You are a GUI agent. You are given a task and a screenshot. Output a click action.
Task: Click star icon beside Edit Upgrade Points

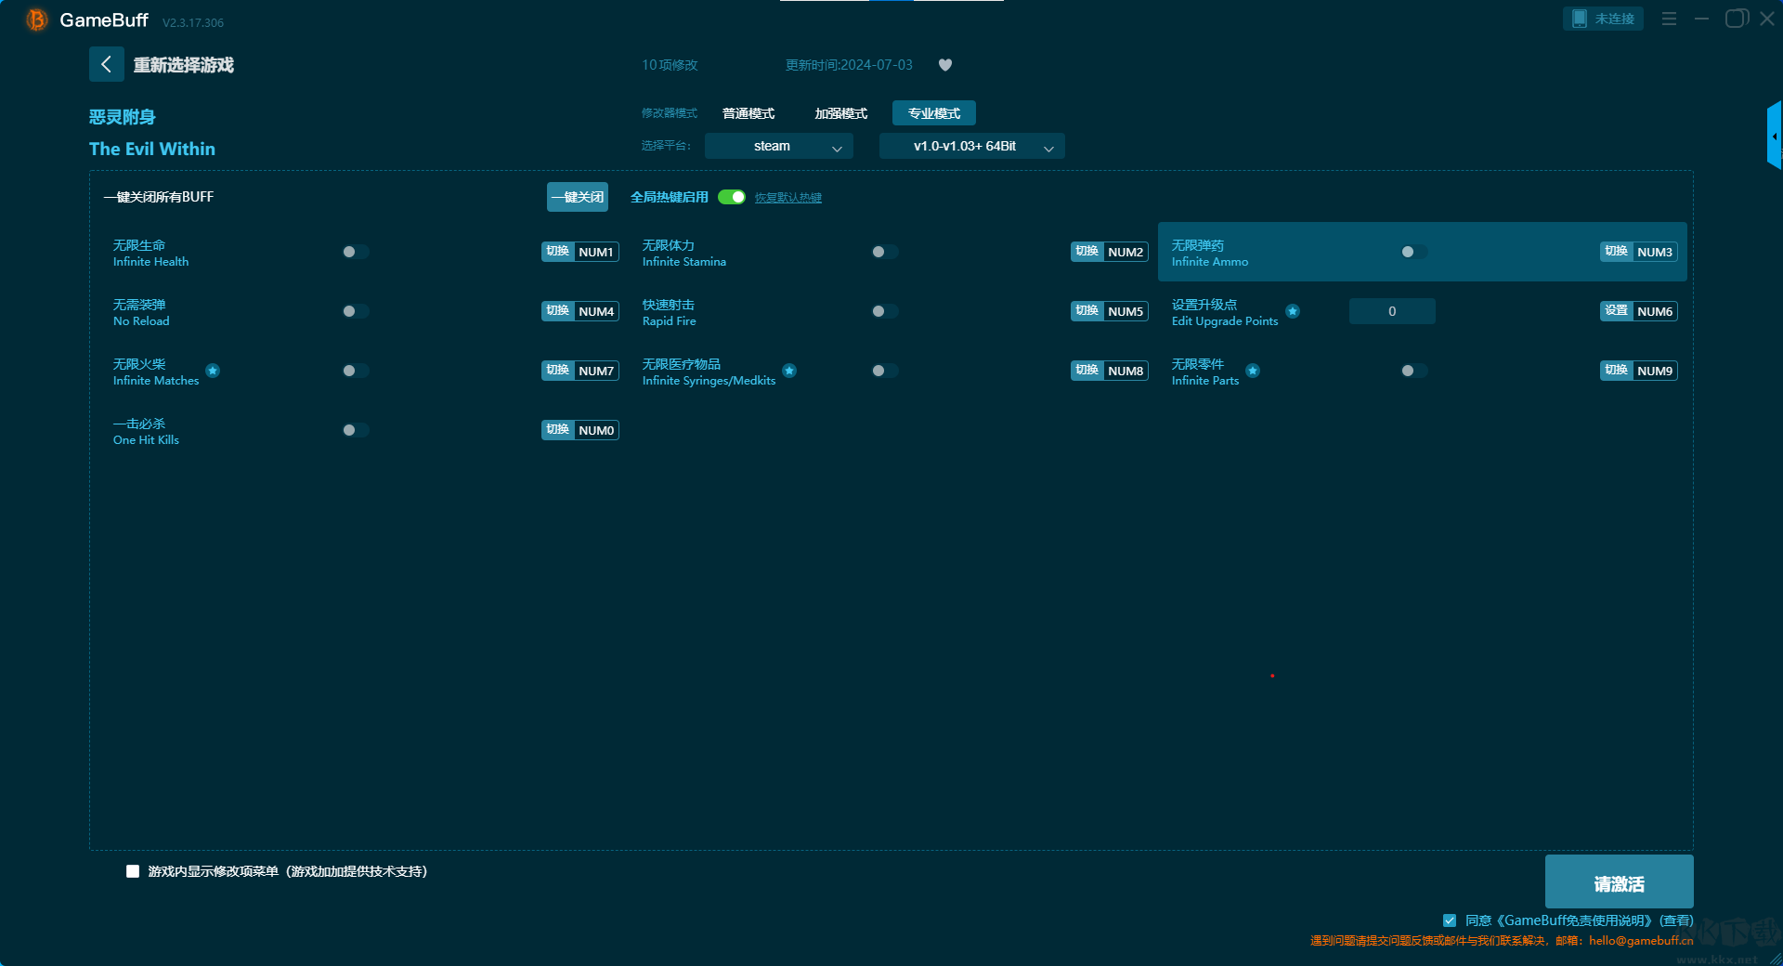[x=1293, y=311]
